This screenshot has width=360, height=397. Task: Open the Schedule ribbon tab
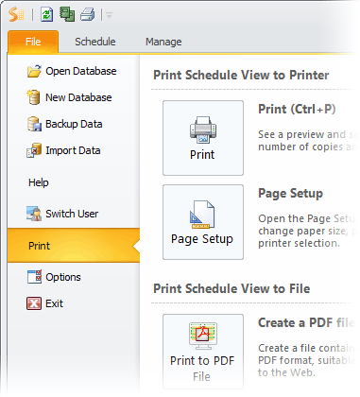95,42
